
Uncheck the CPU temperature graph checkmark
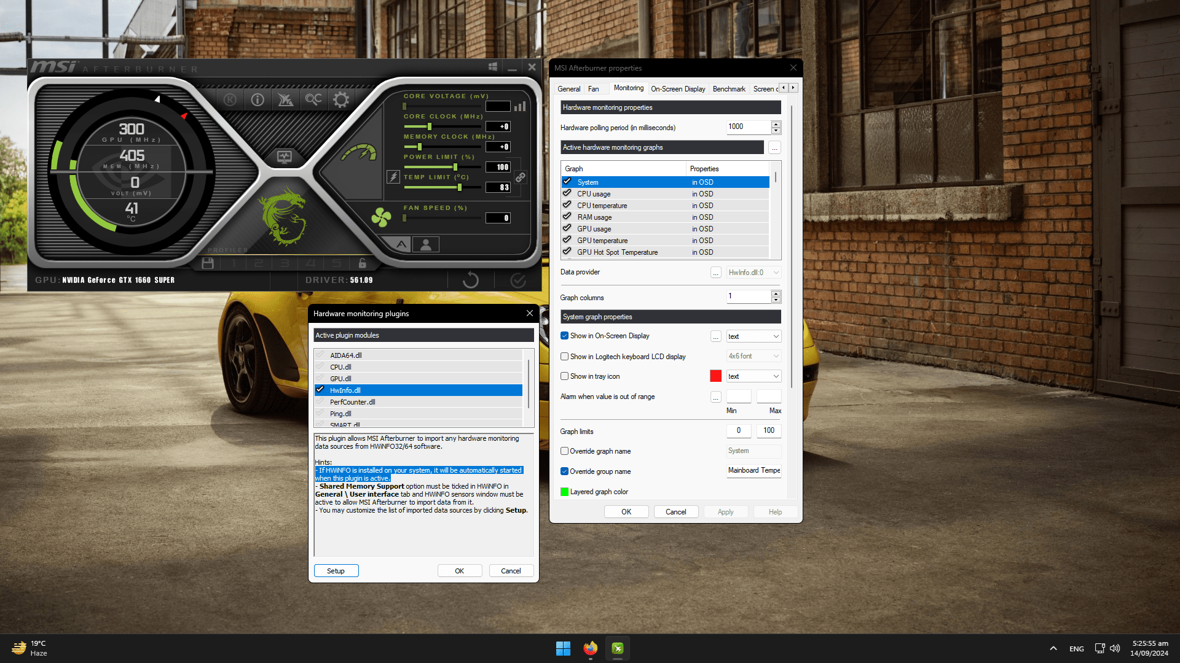coord(567,205)
